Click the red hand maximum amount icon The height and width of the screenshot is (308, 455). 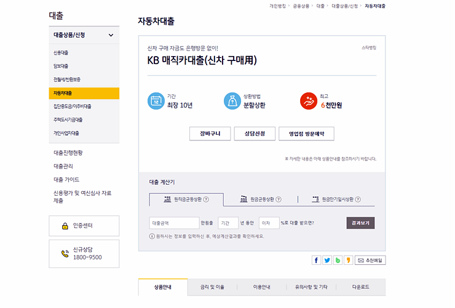coord(309,101)
